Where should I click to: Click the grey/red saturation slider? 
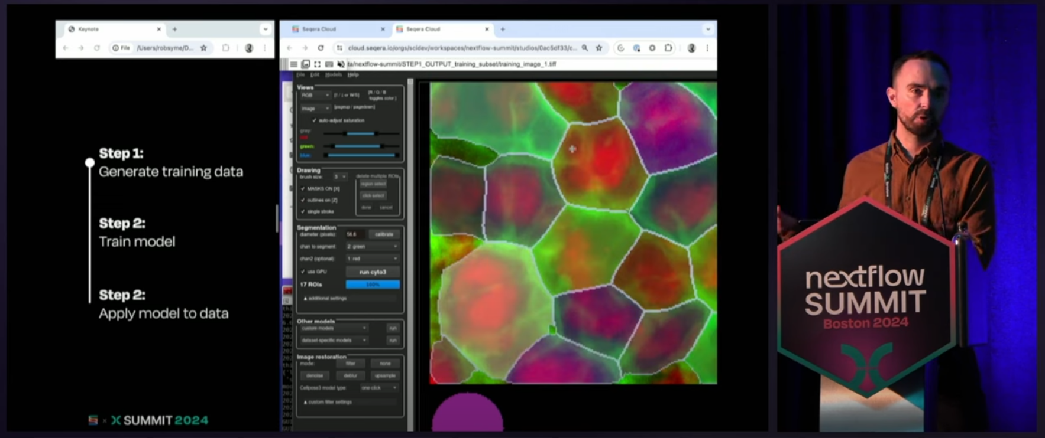(362, 134)
